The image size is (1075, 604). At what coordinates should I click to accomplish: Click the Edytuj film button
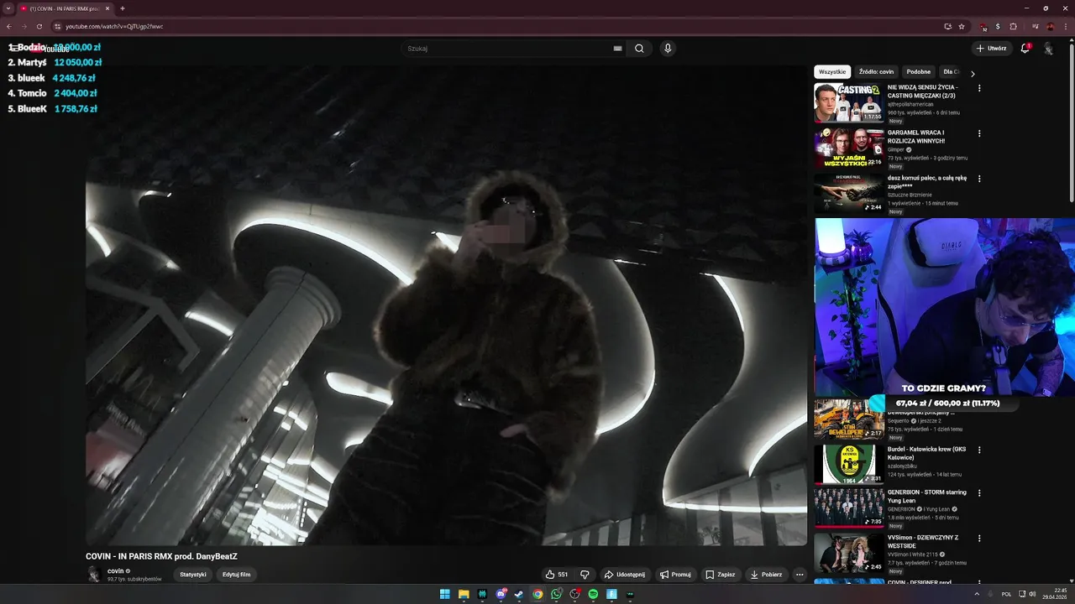[x=236, y=575]
